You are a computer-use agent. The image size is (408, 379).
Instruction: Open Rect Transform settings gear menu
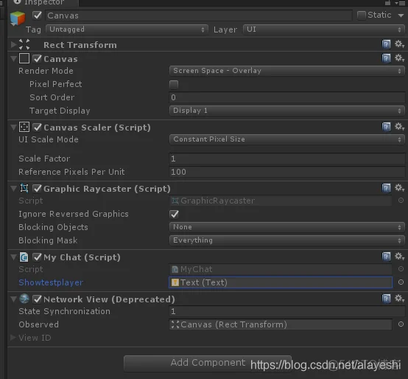tap(399, 44)
